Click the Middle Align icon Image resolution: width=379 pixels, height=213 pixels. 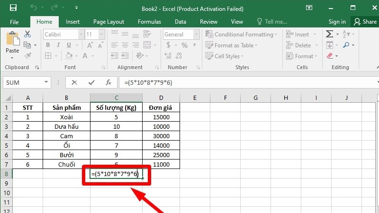pyautogui.click(x=125, y=34)
